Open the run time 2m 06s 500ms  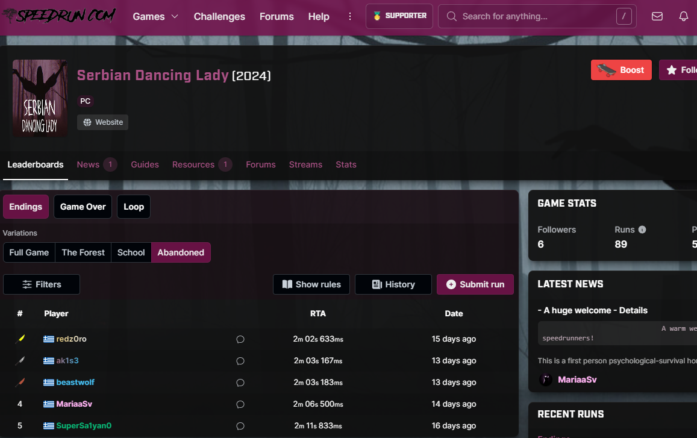pos(318,404)
